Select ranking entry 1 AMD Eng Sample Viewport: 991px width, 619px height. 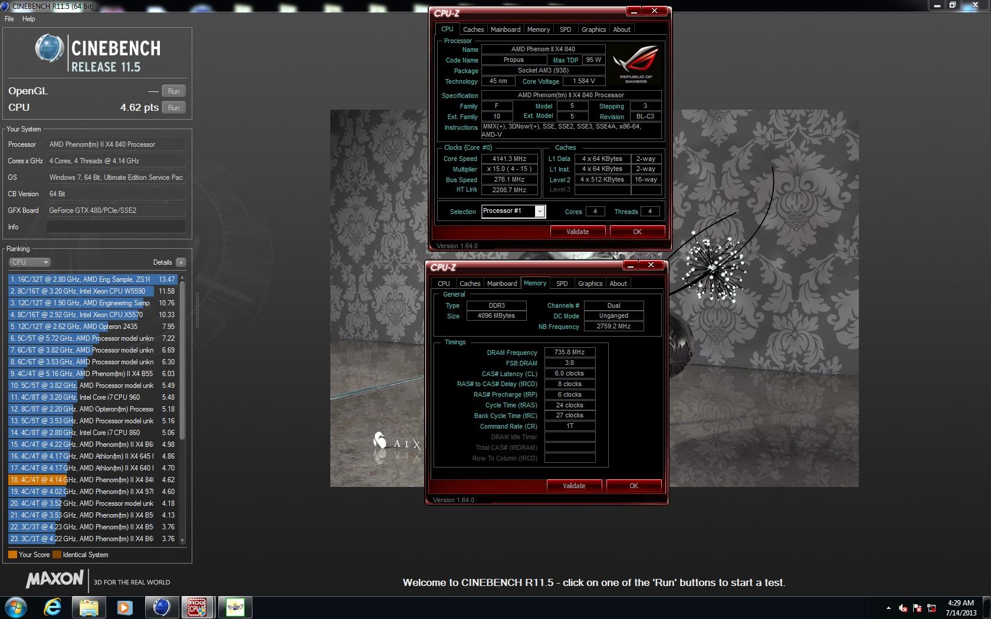93,279
